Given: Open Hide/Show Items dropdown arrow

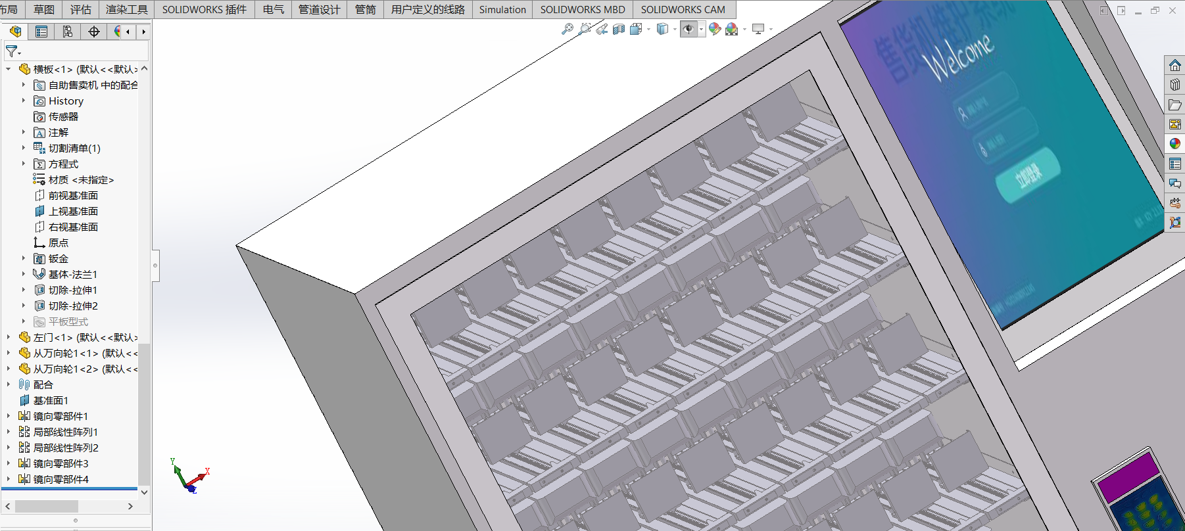Looking at the screenshot, I should 701,29.
